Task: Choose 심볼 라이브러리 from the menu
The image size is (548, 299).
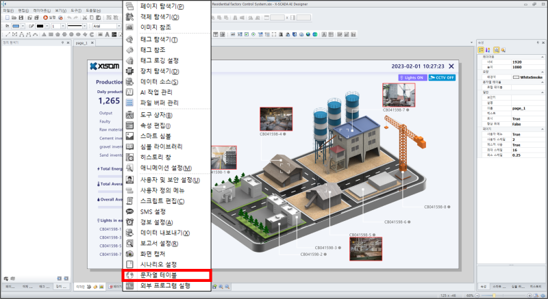Action: click(x=166, y=146)
